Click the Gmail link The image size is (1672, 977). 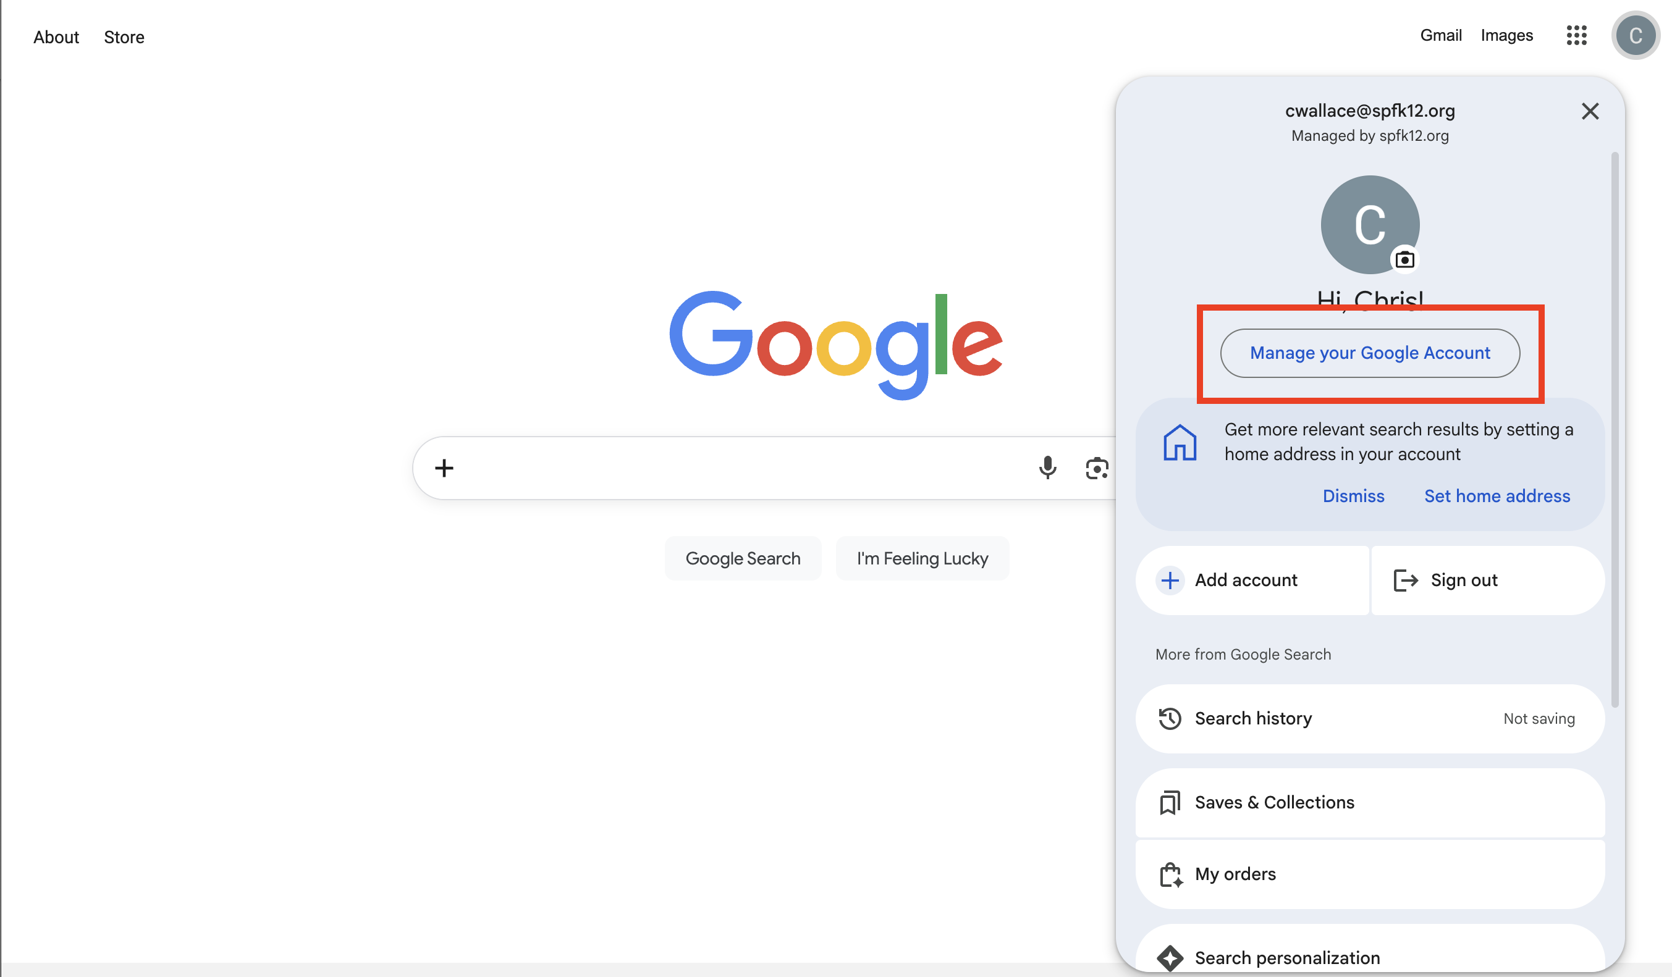(x=1440, y=35)
